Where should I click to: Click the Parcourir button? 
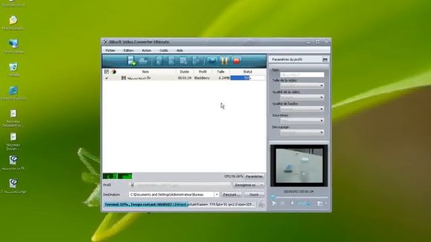(x=231, y=194)
